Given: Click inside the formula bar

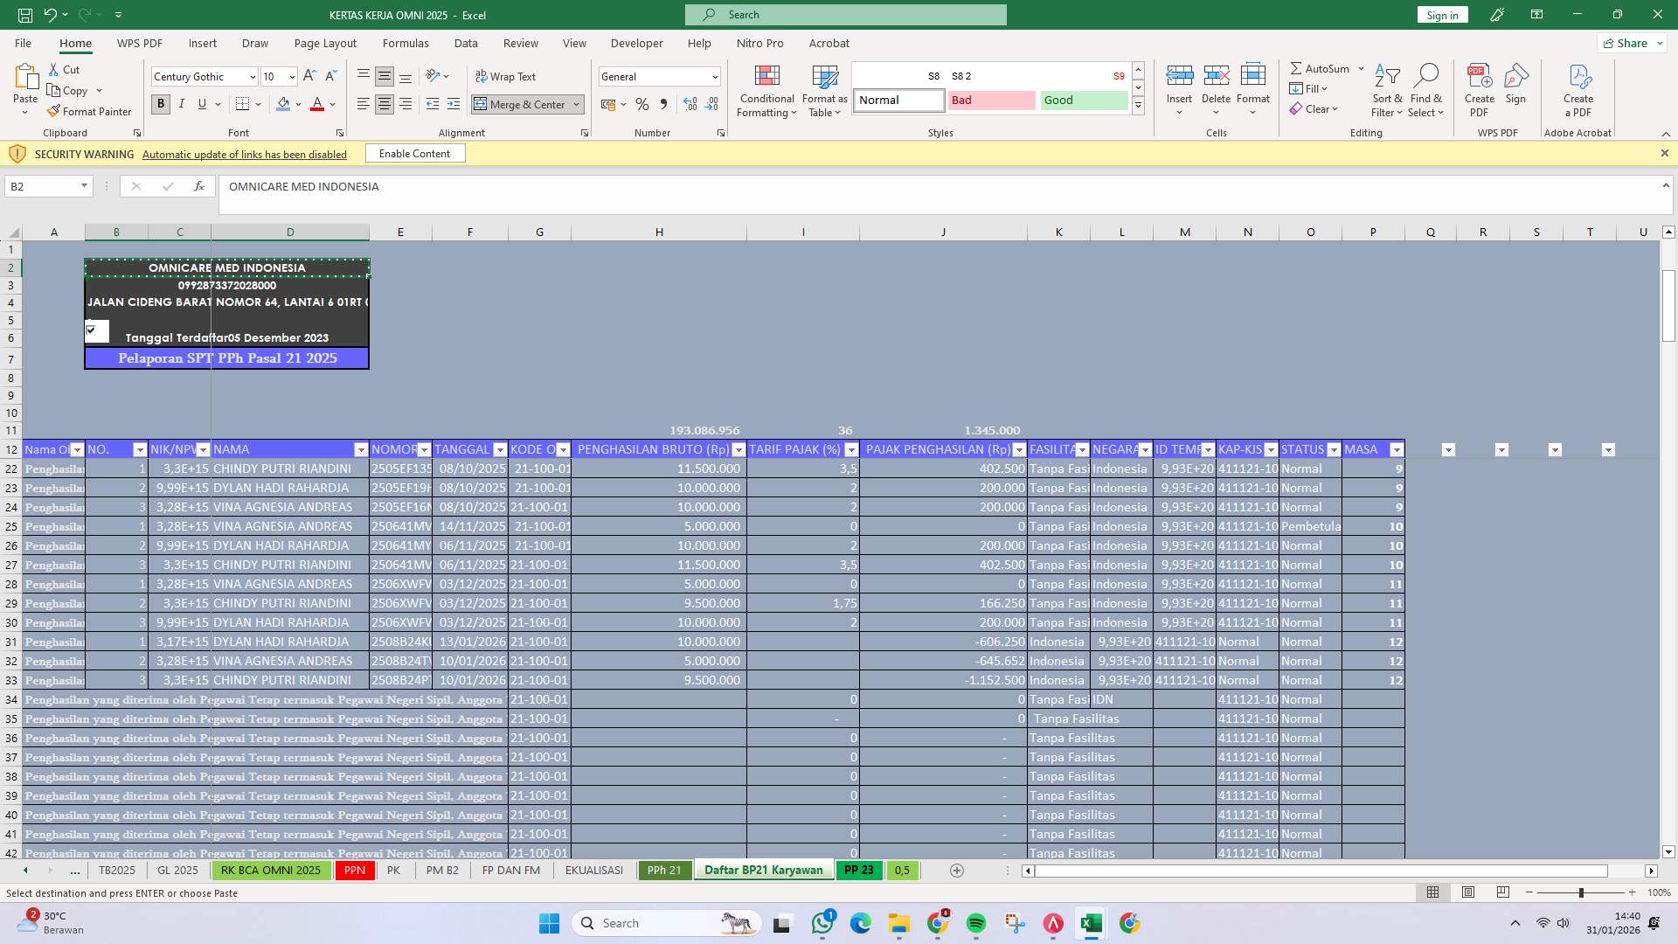Looking at the screenshot, I should (612, 186).
